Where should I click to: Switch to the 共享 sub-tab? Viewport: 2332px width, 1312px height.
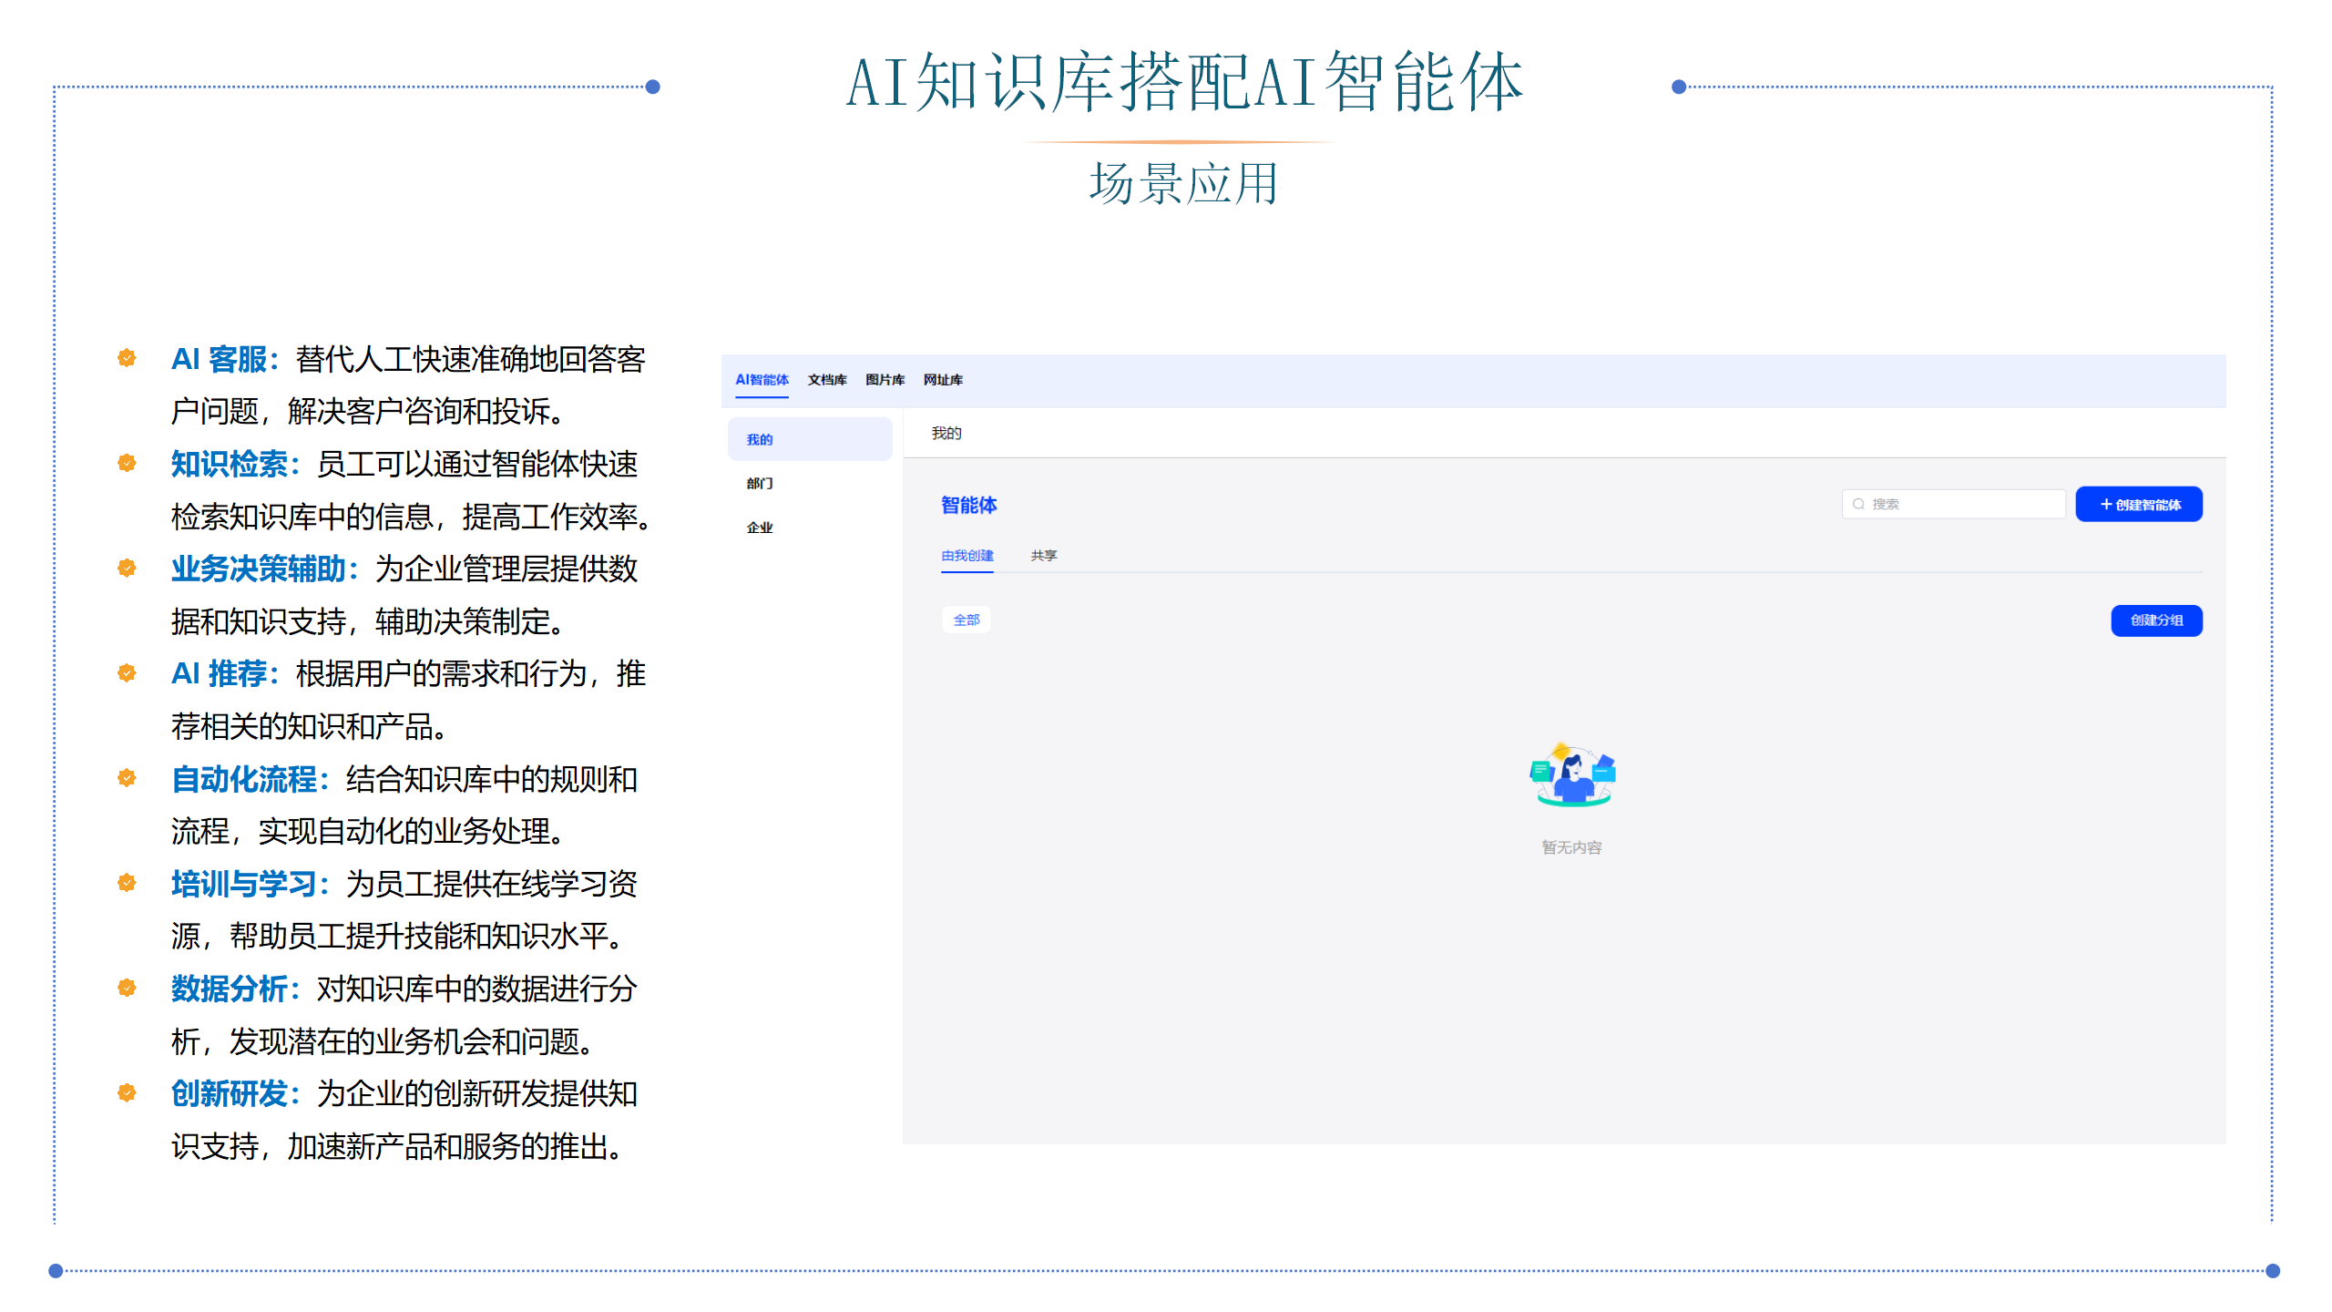[x=1044, y=555]
